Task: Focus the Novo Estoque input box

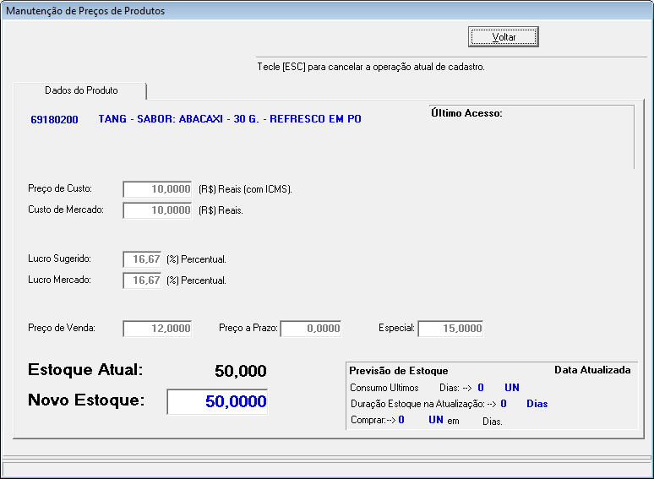Action: coord(217,402)
